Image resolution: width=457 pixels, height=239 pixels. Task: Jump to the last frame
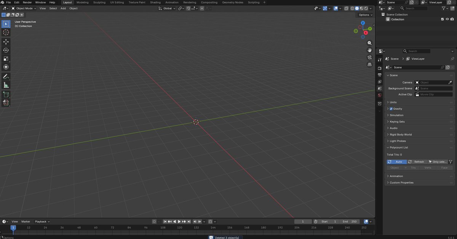pos(188,221)
